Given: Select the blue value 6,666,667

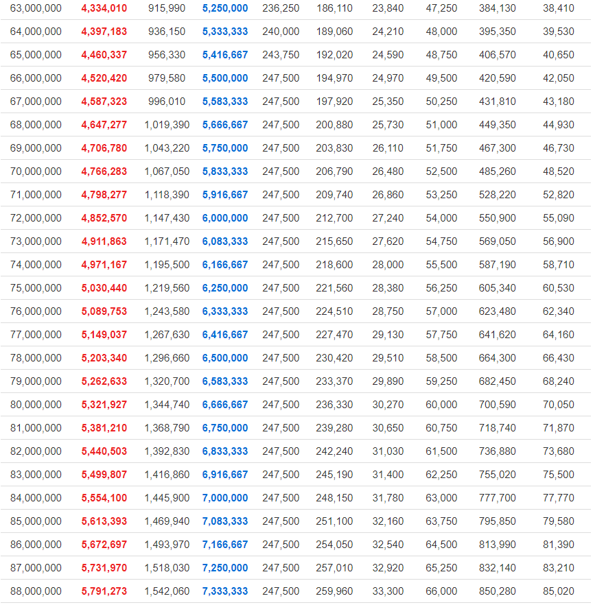Looking at the screenshot, I should 225,405.
